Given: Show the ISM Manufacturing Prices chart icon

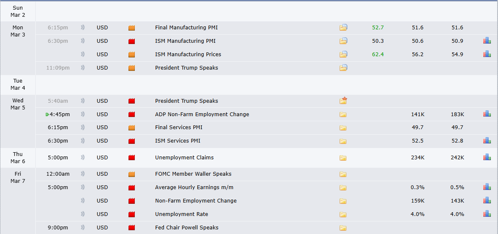Looking at the screenshot, I should (x=487, y=55).
